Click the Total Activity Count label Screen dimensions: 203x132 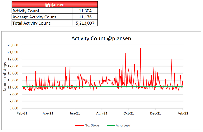(x=42, y=23)
